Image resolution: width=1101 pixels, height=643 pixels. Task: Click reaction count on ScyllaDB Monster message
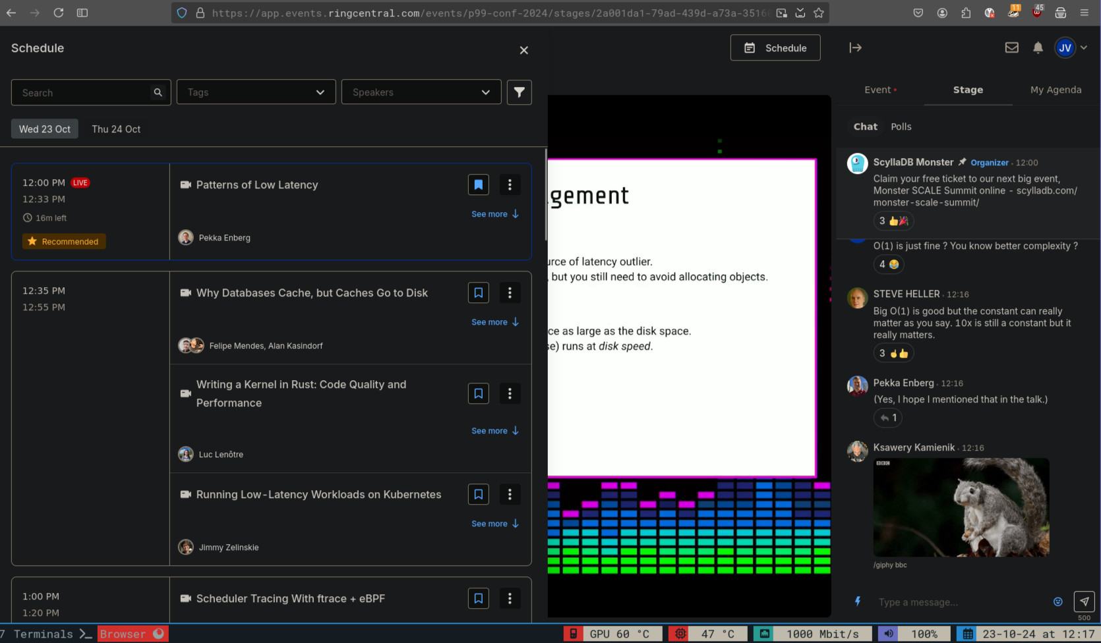point(894,221)
